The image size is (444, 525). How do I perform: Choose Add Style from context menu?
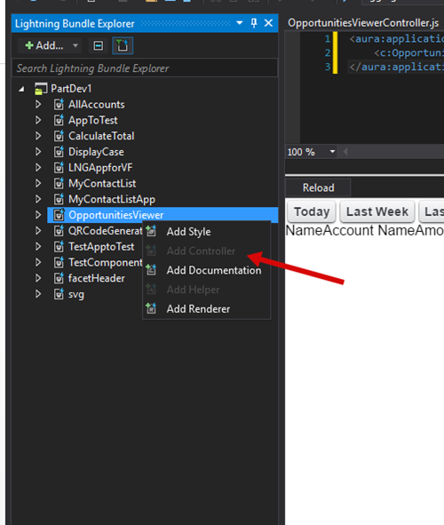tap(206, 231)
